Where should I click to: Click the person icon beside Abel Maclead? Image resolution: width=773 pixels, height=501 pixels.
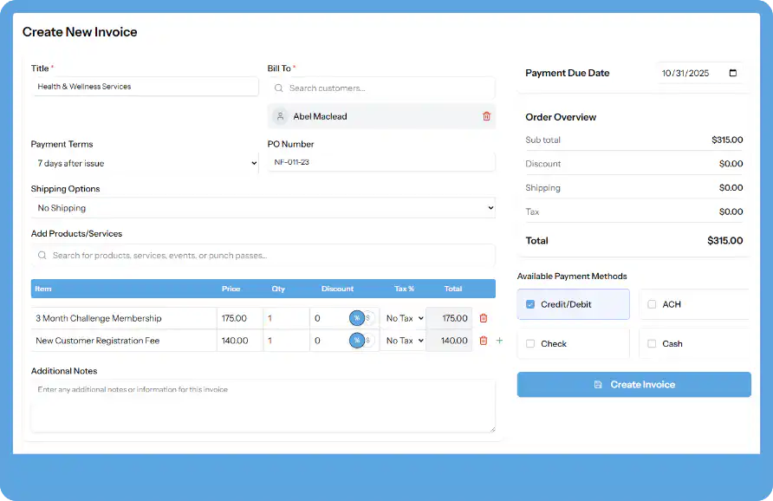(282, 116)
